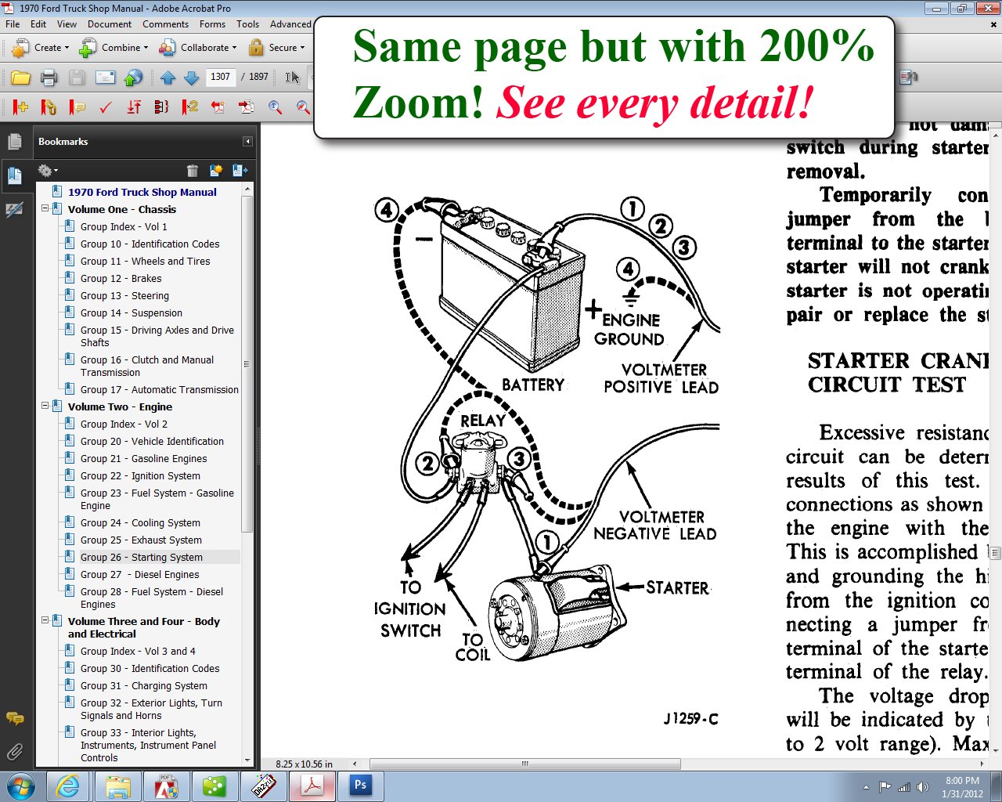The width and height of the screenshot is (1002, 802).
Task: Click the email envelope icon
Action: click(105, 78)
